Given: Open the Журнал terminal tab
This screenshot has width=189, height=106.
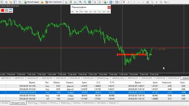Looking at the screenshot, I should coord(113,103).
